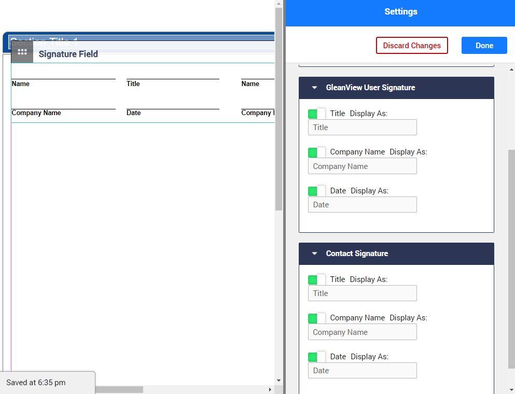Click the document horizontal scrollbar thumb

(118, 389)
